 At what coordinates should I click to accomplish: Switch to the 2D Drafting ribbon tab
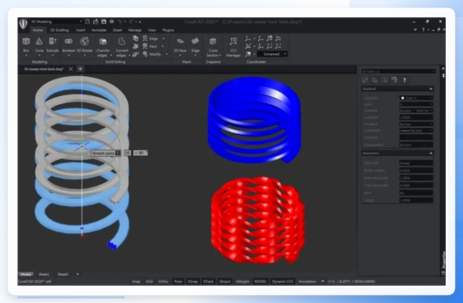(59, 30)
